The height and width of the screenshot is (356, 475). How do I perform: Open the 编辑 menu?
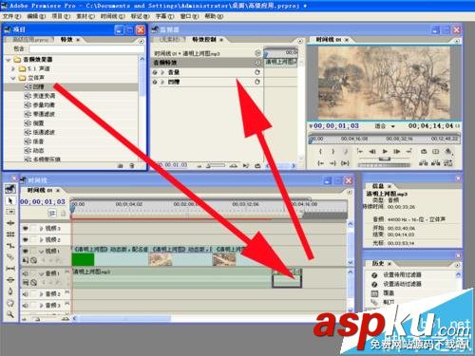click(x=36, y=16)
